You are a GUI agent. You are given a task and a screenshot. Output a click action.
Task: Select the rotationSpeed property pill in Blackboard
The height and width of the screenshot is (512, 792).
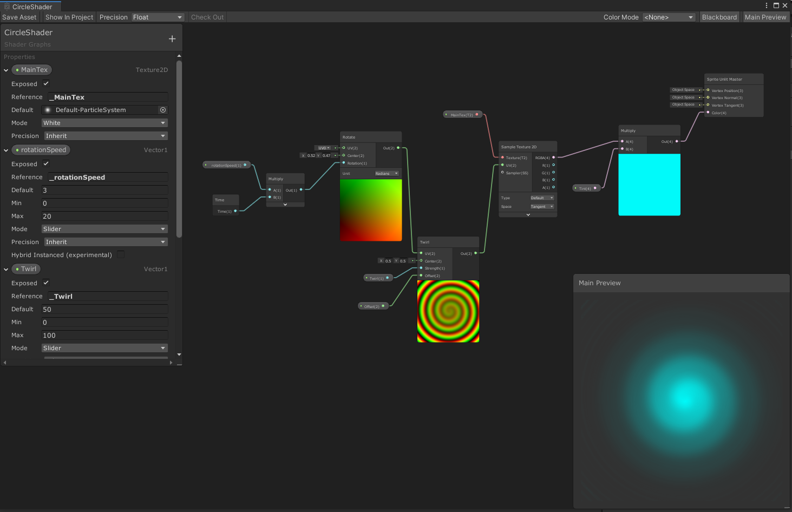coord(41,150)
